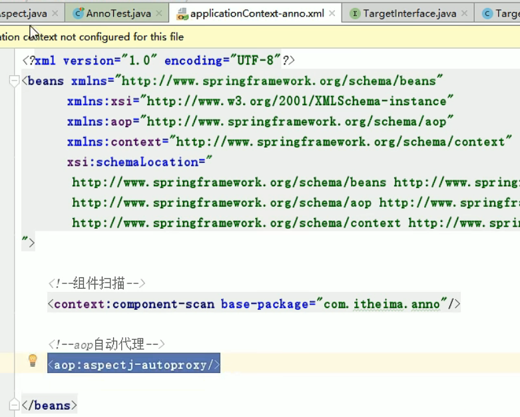This screenshot has width=520, height=417.
Task: Click the xmlns:aop attribute line
Action: [260, 122]
